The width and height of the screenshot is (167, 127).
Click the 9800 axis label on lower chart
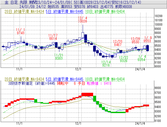[x=158, y=88]
